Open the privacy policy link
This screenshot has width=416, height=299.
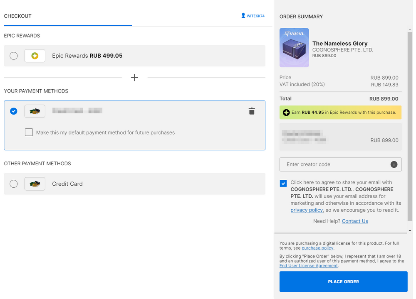(x=307, y=210)
